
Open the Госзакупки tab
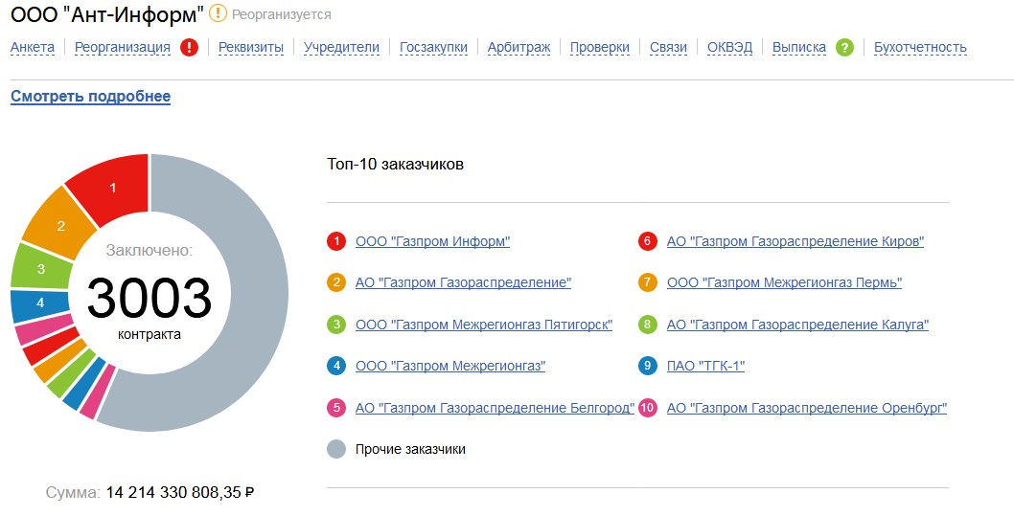pos(433,47)
